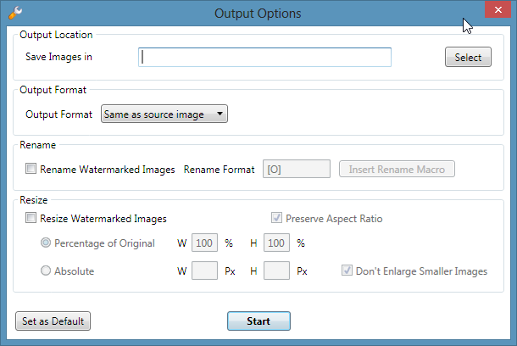Hit the Start button
Viewport: 517px width, 346px height.
[x=258, y=321]
